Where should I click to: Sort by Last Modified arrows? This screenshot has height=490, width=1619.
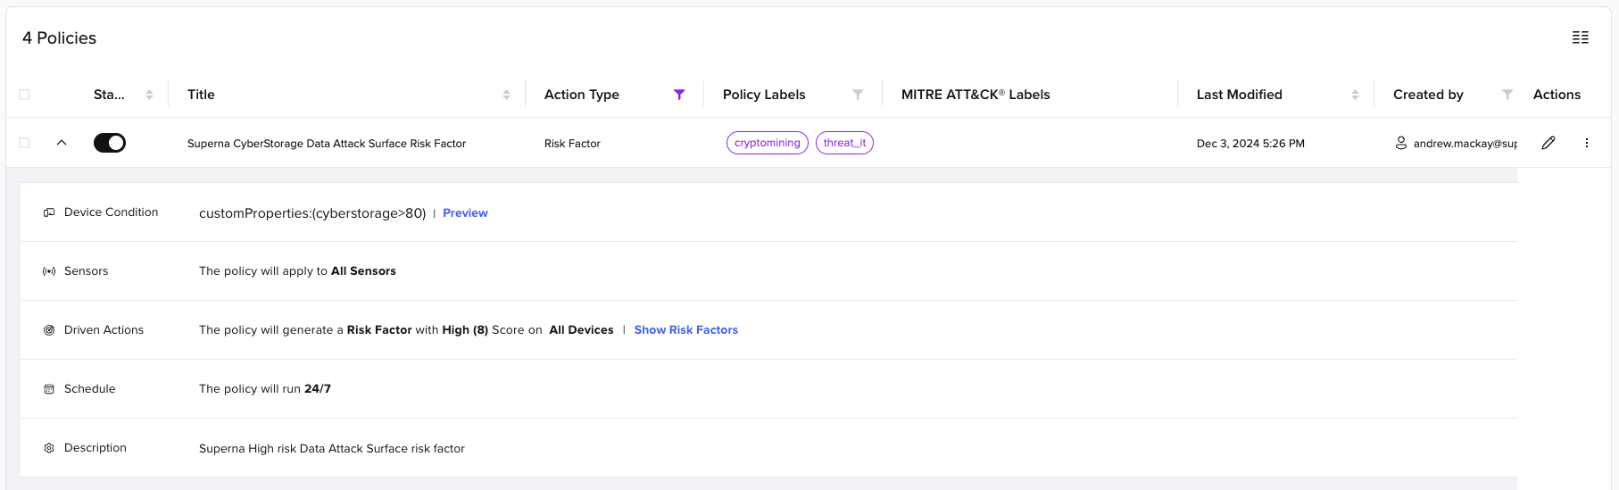[x=1355, y=95]
